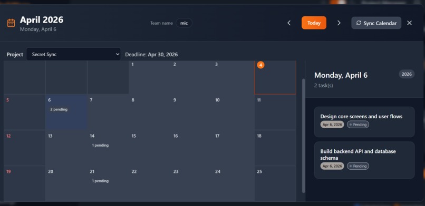Screen dimensions: 425x206
Task: Click the calendar grid vertical scrollbar
Action: click(304, 136)
